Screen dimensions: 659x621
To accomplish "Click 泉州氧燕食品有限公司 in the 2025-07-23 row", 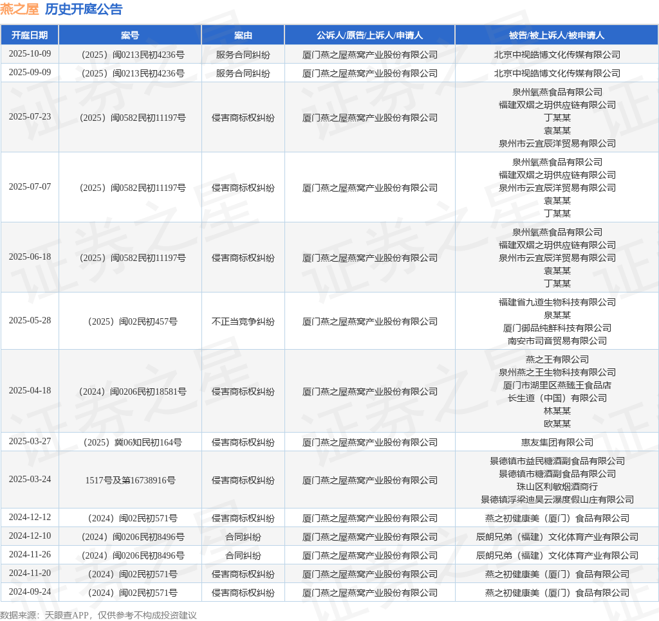I will tap(557, 92).
